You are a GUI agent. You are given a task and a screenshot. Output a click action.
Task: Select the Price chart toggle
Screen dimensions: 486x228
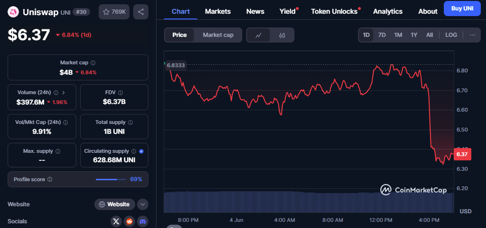[179, 35]
